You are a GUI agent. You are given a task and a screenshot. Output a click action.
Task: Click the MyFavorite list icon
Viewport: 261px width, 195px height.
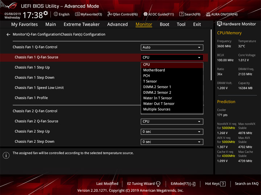[x=77, y=14]
